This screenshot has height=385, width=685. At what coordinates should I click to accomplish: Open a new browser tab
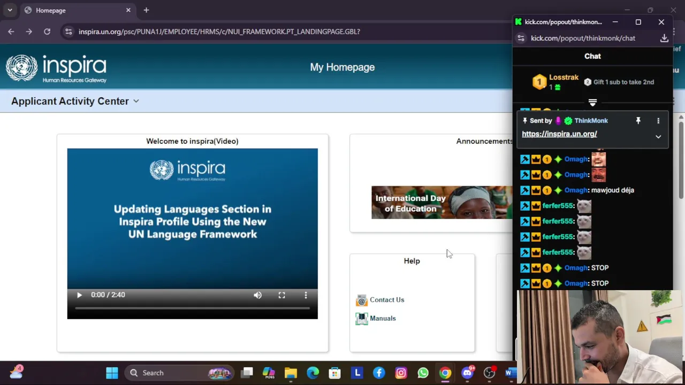tap(146, 10)
